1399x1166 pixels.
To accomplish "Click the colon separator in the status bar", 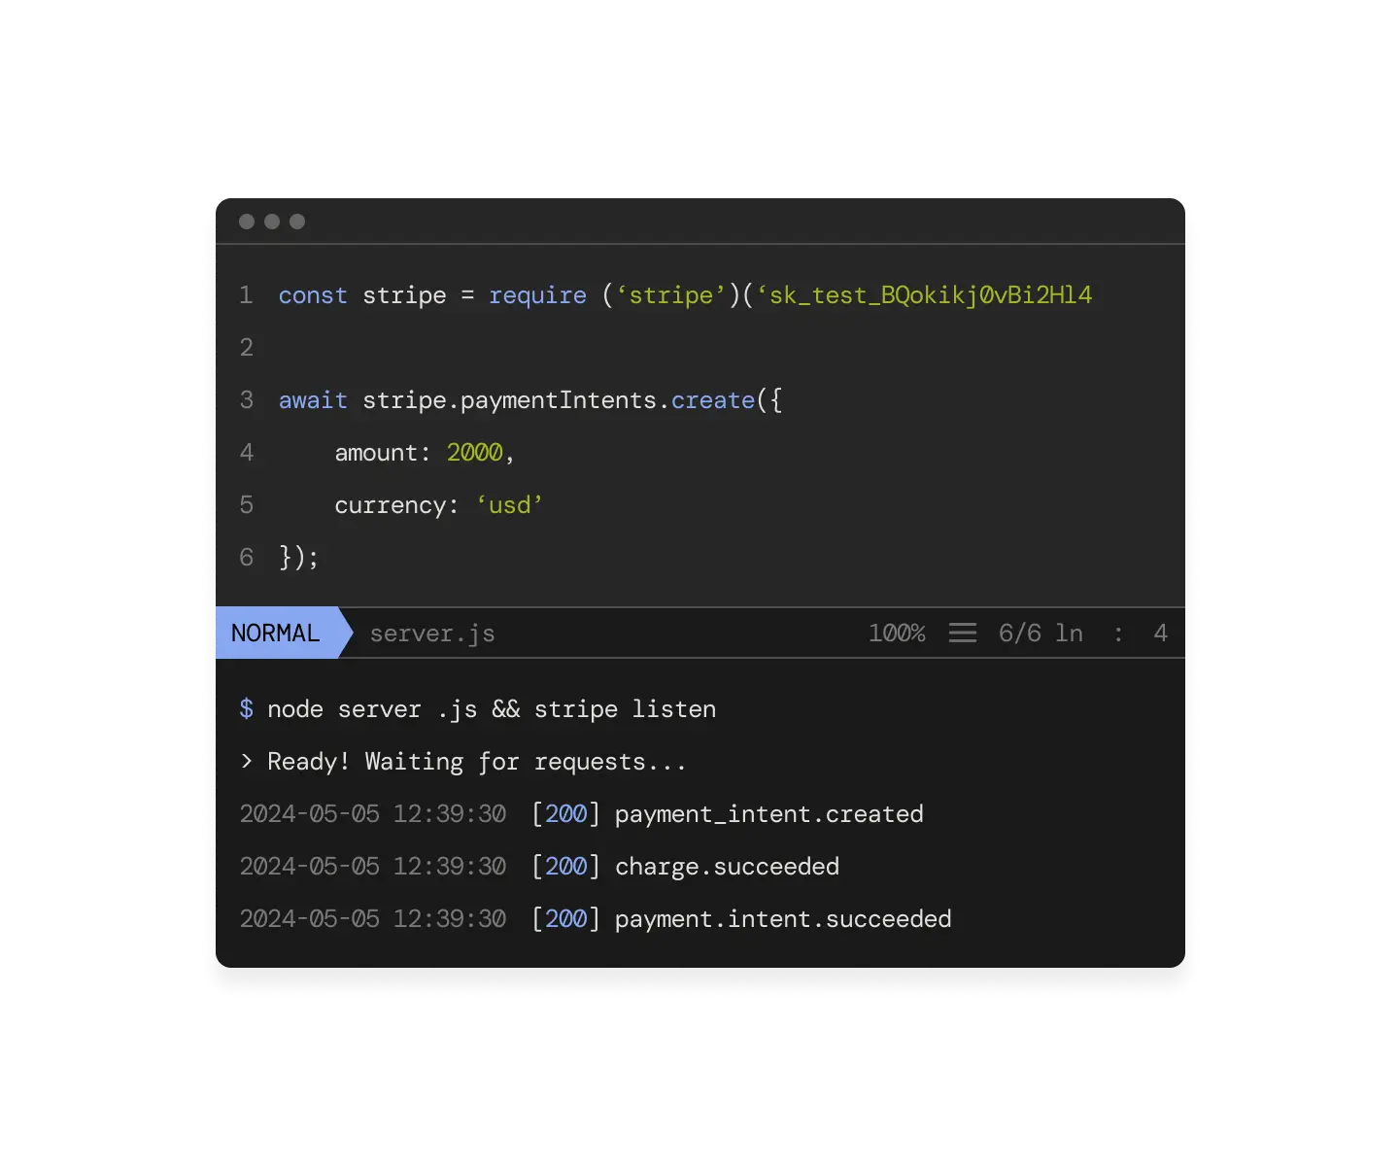I will click(1117, 633).
